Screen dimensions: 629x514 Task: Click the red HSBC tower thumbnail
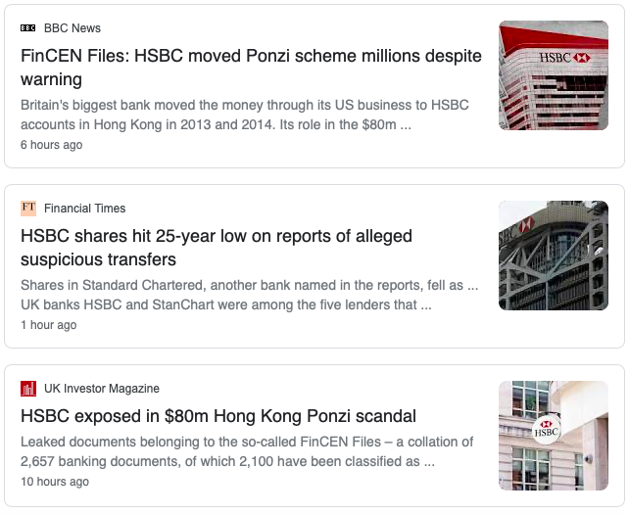coord(554,75)
